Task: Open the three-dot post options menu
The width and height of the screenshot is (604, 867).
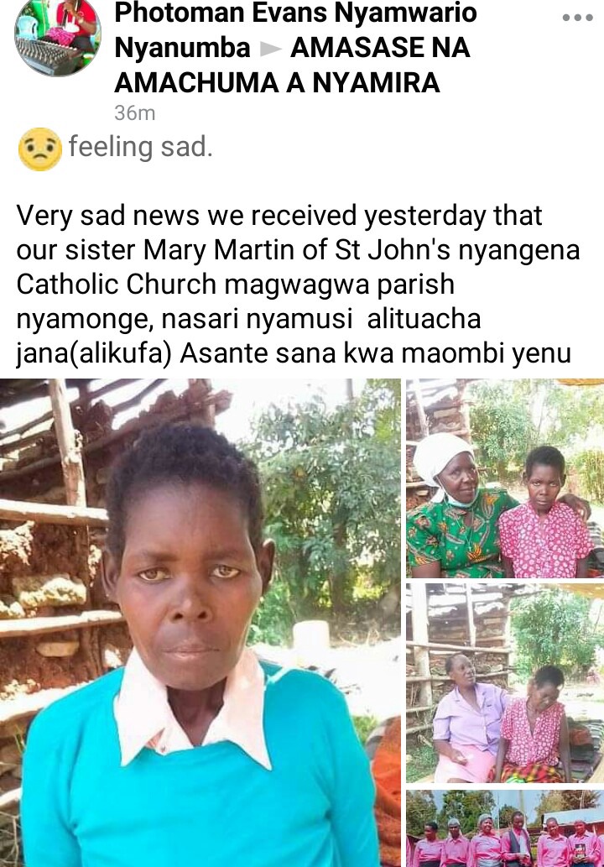Action: click(x=577, y=18)
